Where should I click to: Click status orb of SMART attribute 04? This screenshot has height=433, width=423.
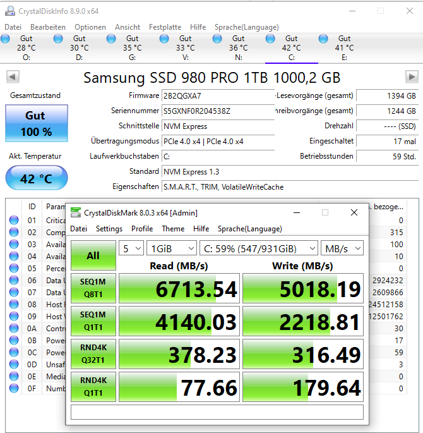[14, 256]
